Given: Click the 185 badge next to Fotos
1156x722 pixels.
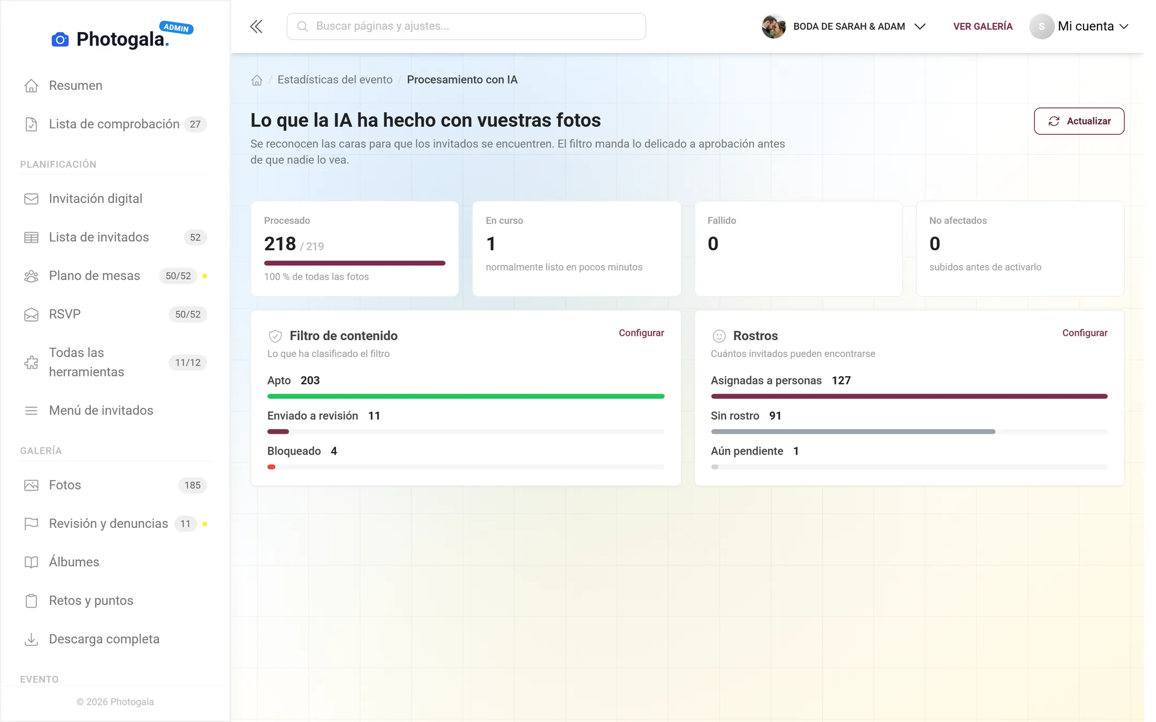Looking at the screenshot, I should click(193, 485).
